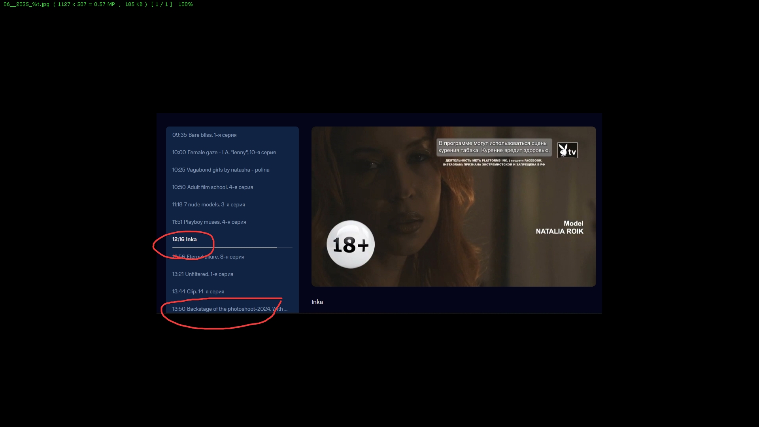Click the Model Natalia Roik caption
This screenshot has width=759, height=427.
click(x=559, y=227)
